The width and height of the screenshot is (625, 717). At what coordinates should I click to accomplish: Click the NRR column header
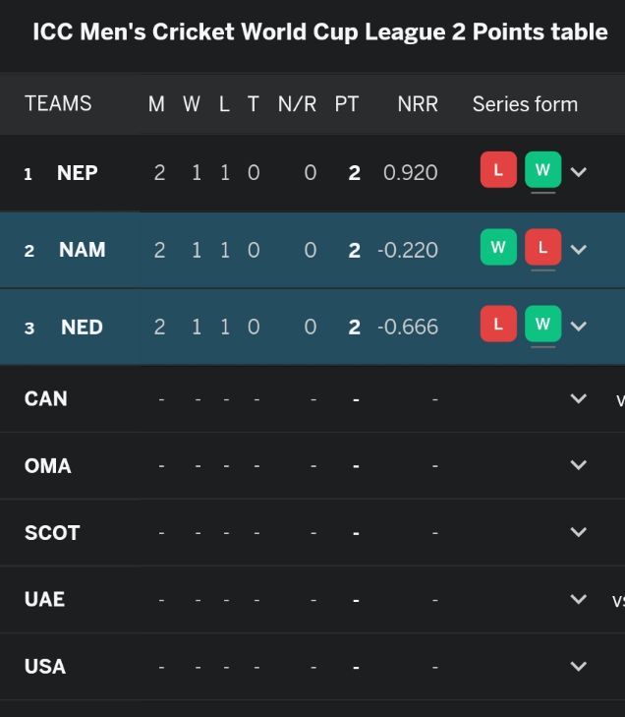pos(418,104)
